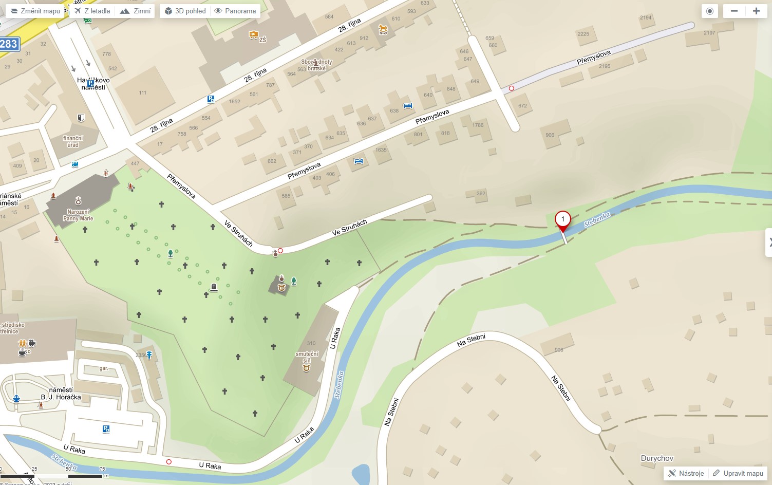
Task: Click the route 283 road sign
Action: click(9, 44)
